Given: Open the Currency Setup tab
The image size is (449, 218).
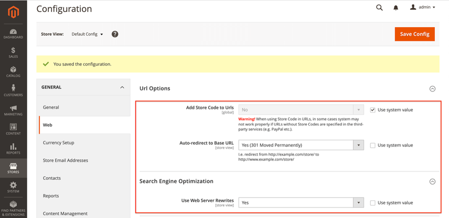Looking at the screenshot, I should [x=58, y=143].
